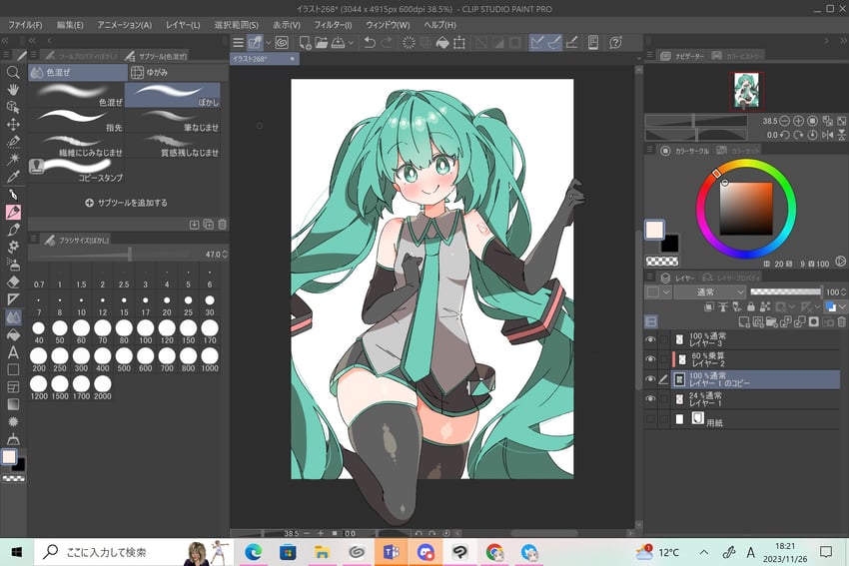Image resolution: width=849 pixels, height=566 pixels.
Task: Open the フィルター(I) menu
Action: point(333,25)
